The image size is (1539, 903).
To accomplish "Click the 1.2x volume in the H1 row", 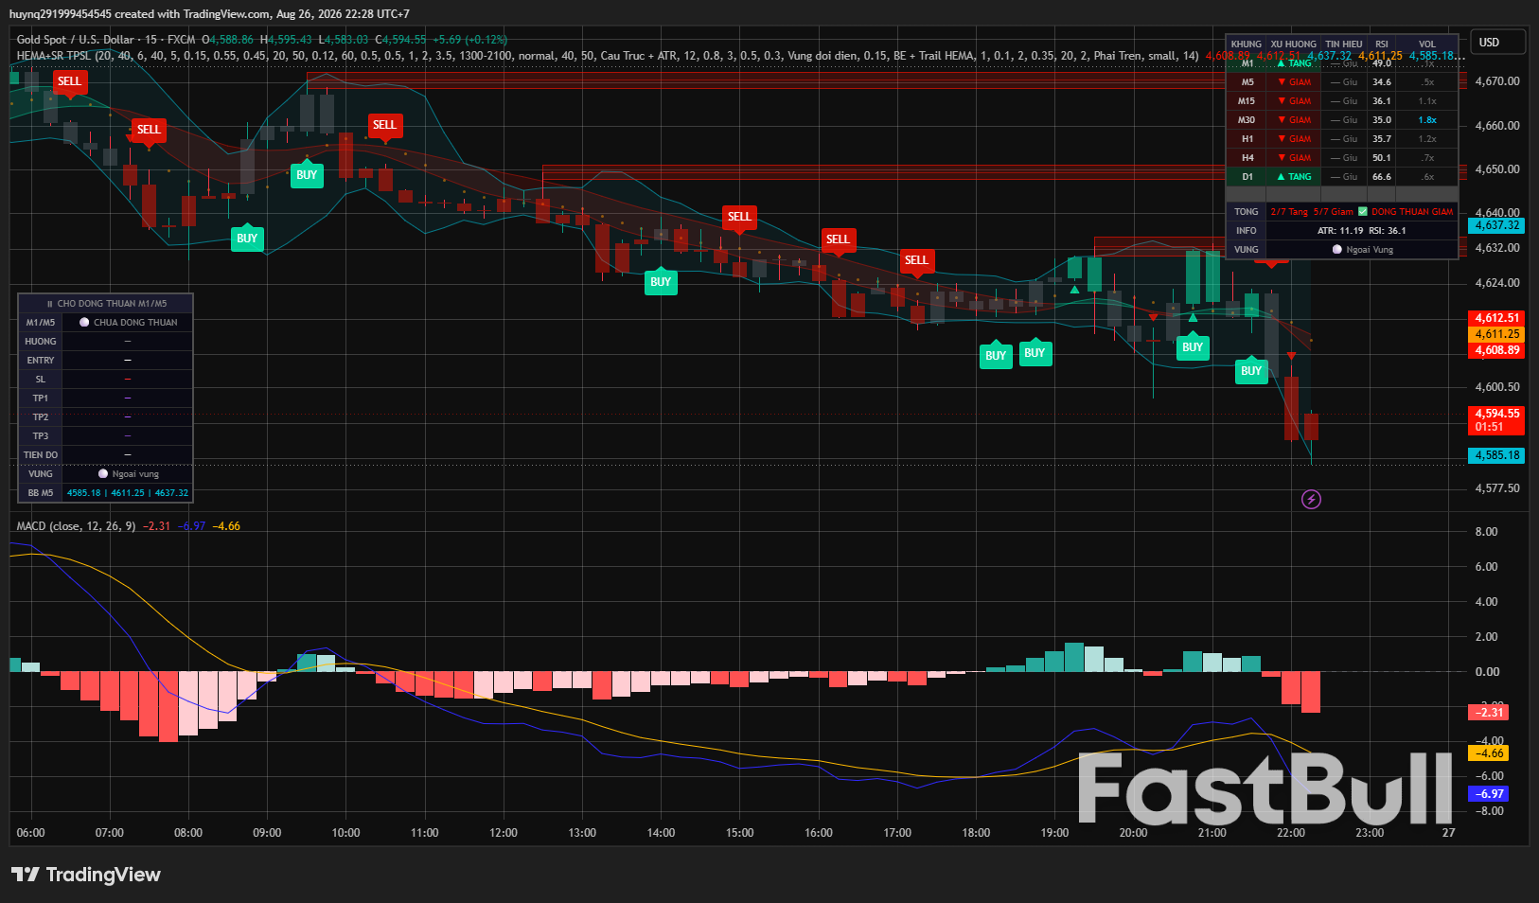I will 1427,139.
